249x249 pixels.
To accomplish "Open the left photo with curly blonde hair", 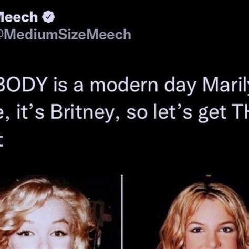I will pos(60,212).
